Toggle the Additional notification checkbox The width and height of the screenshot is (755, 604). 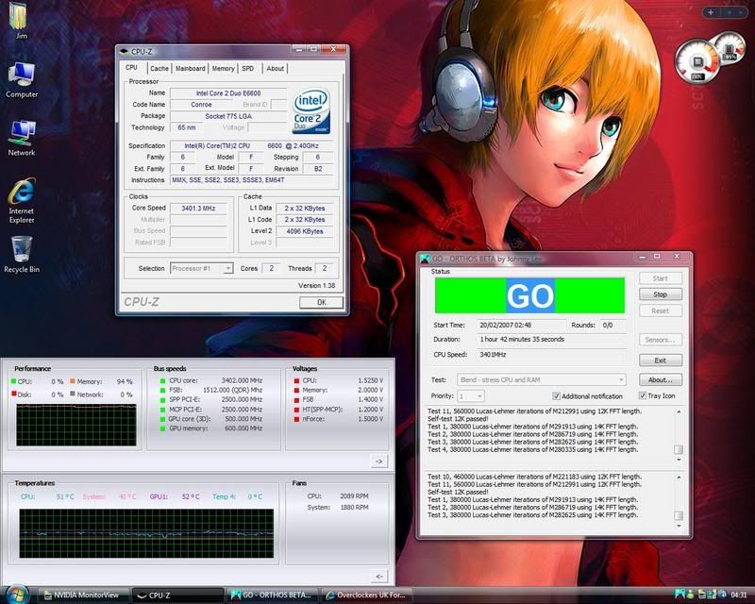(556, 396)
